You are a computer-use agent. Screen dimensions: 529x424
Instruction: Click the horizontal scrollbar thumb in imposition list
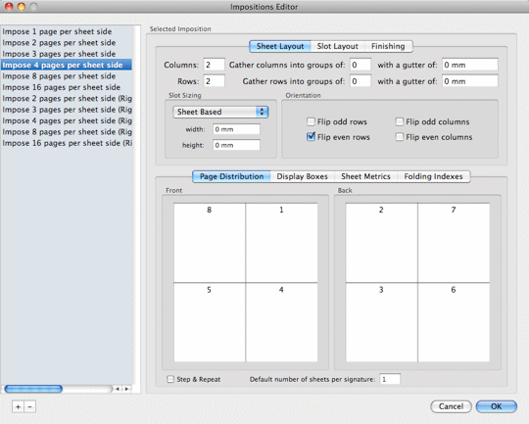(33, 389)
